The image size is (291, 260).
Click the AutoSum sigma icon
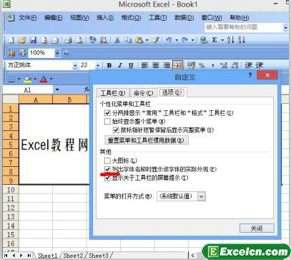[x=214, y=40]
